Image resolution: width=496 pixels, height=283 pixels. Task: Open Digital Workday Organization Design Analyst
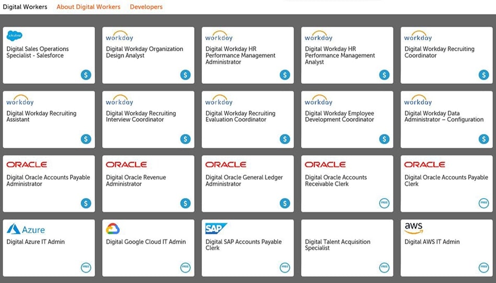(144, 52)
